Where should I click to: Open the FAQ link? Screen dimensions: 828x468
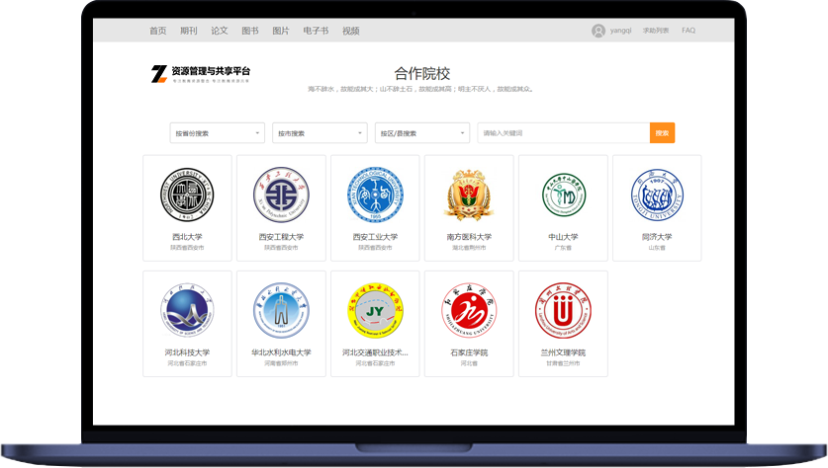pyautogui.click(x=689, y=31)
